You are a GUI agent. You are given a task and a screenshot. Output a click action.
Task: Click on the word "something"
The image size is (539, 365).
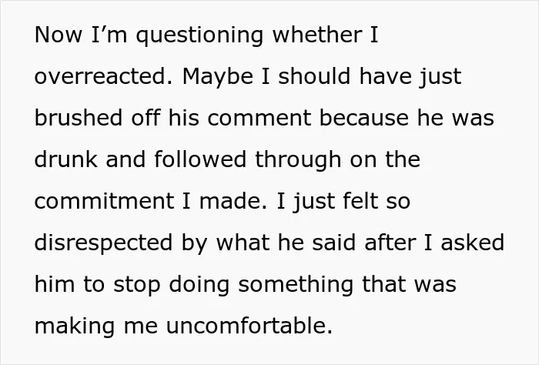[296, 286]
